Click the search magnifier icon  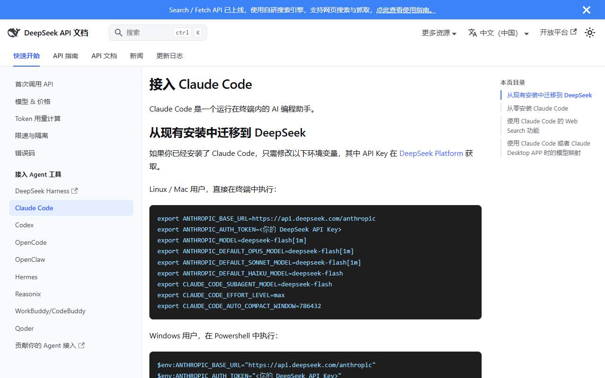coord(119,33)
